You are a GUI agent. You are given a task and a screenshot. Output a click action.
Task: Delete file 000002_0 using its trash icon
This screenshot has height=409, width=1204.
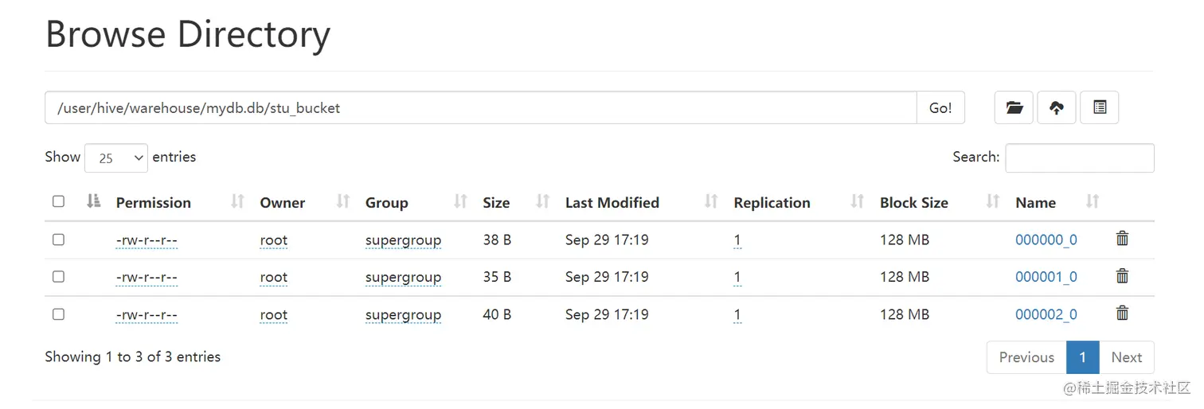click(1122, 314)
